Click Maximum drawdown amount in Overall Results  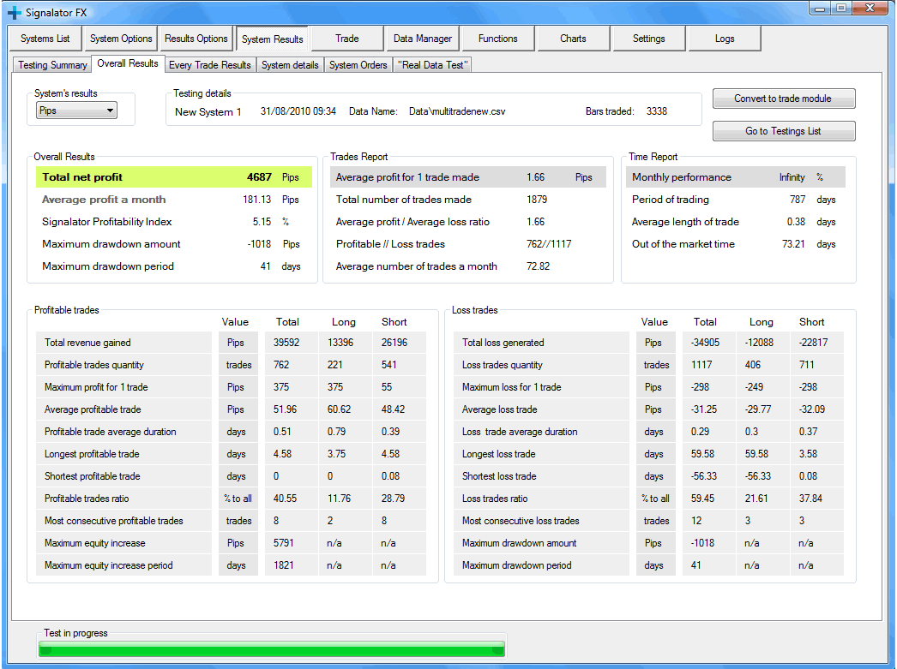(x=111, y=244)
